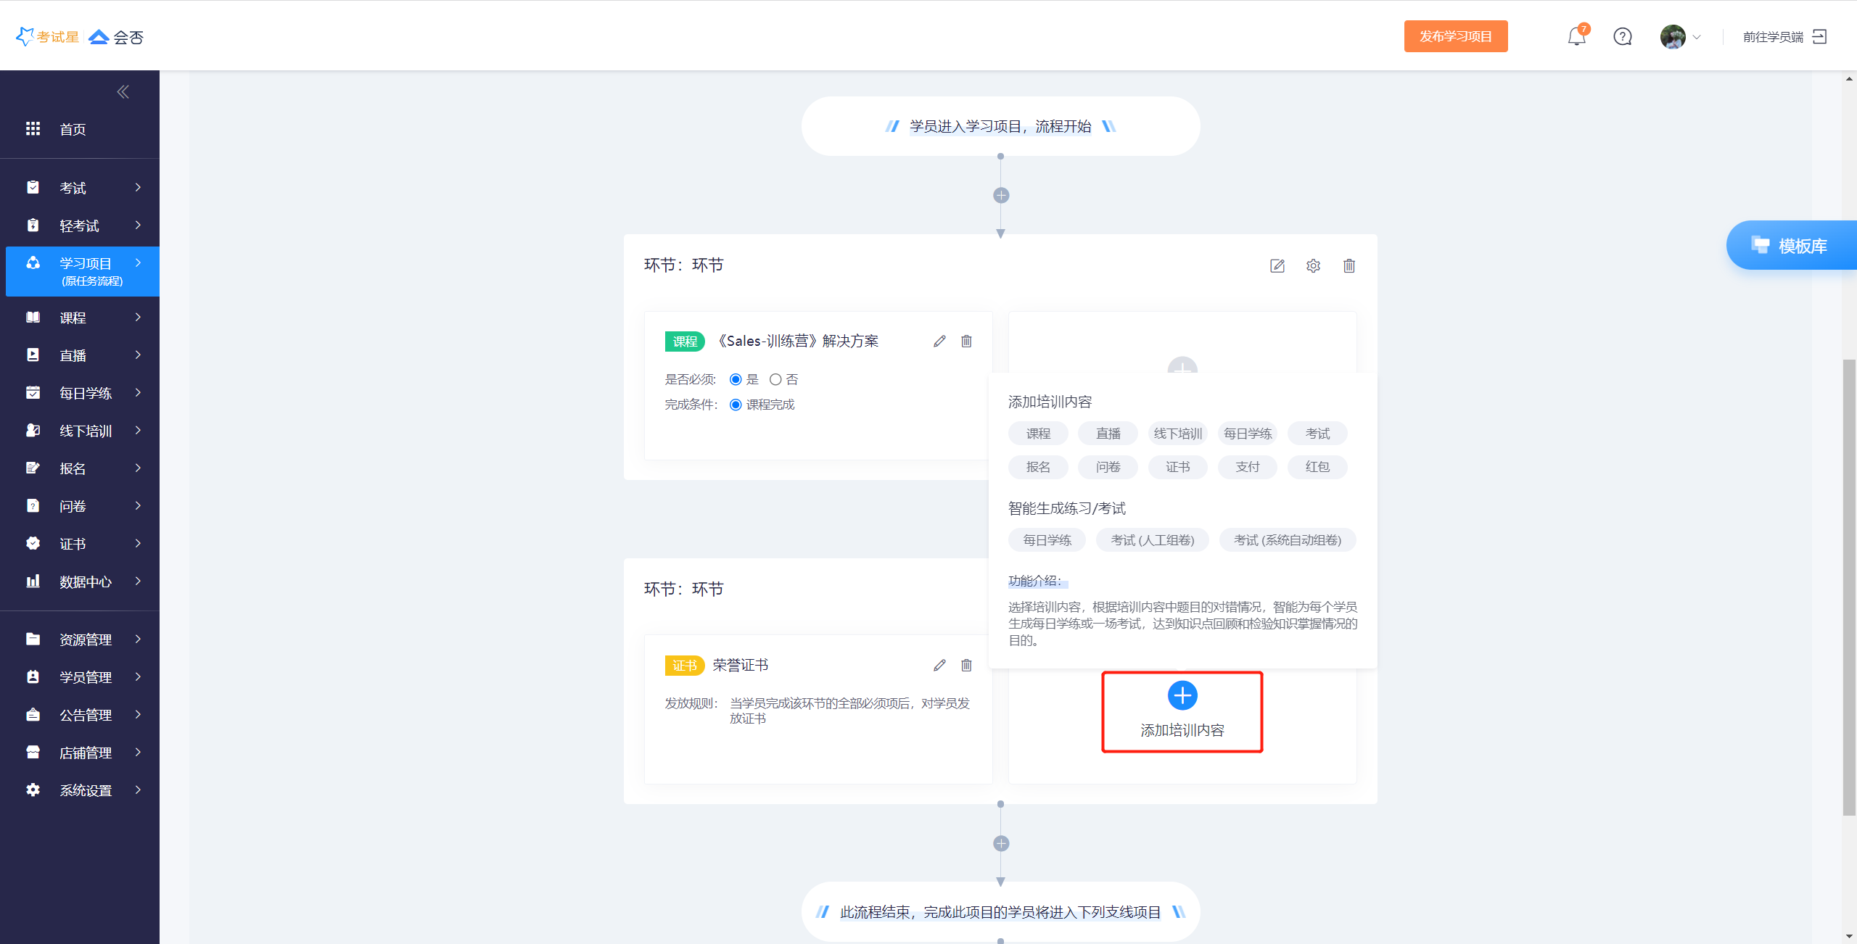Edit the first section's name with pencil-square icon
The image size is (1857, 944).
1277,266
